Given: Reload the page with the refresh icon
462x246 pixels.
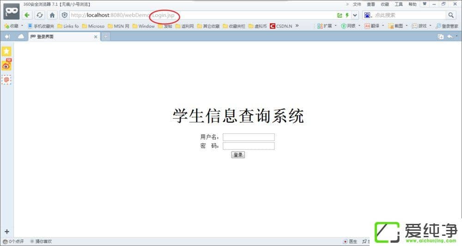Looking at the screenshot, I should pyautogui.click(x=40, y=15).
